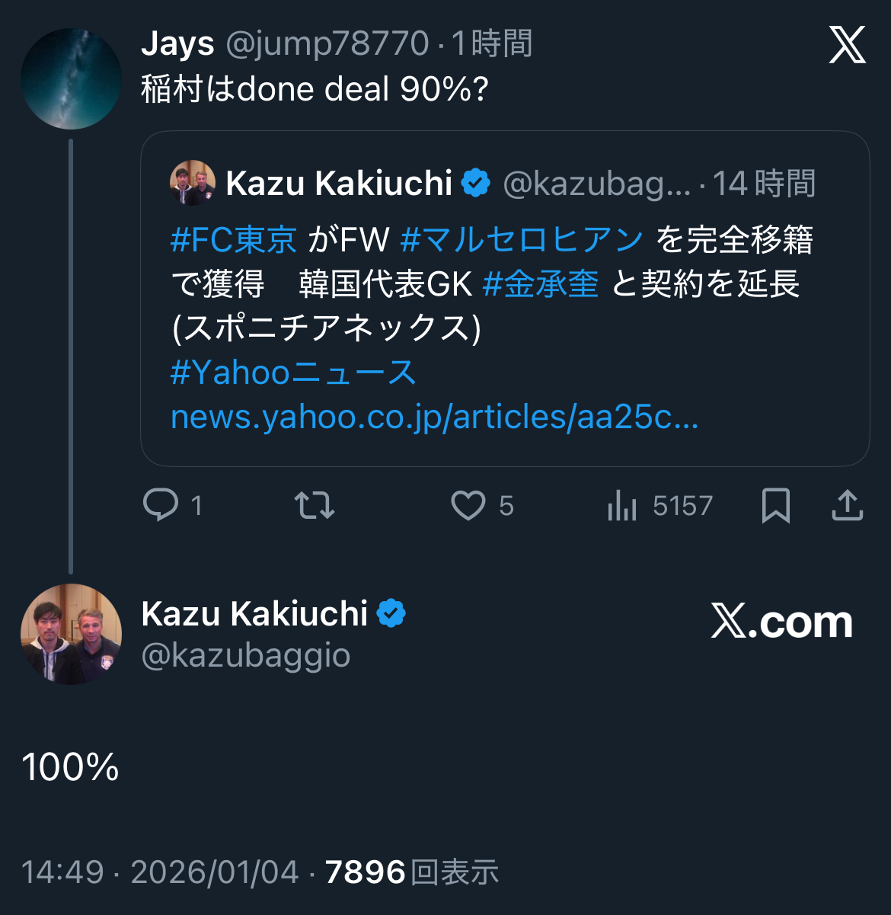Click the reply comment icon

click(x=161, y=505)
